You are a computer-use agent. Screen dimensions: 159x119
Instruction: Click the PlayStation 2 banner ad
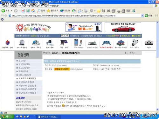(x=84, y=27)
